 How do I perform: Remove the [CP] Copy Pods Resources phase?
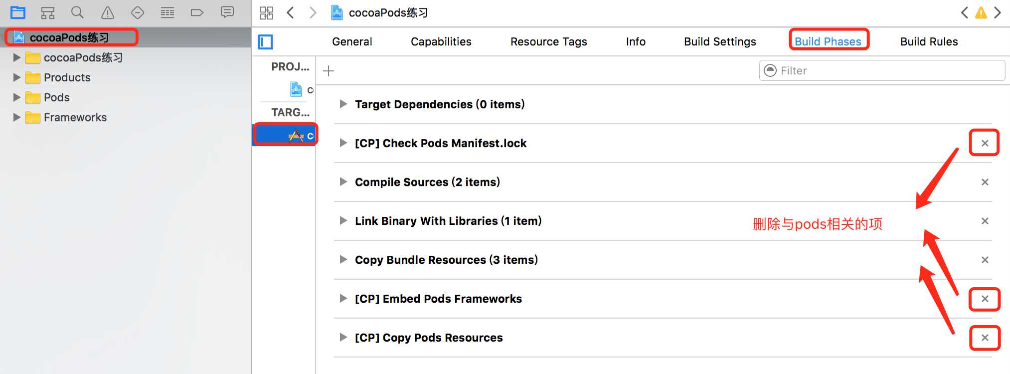coord(985,338)
